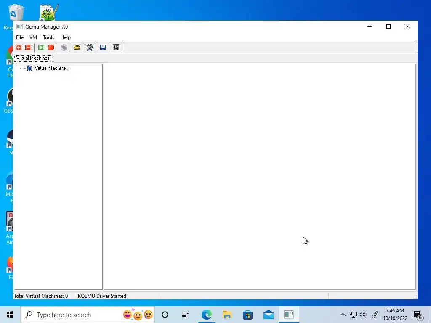Maximize the Qemu Manager window
The width and height of the screenshot is (431, 323).
click(388, 26)
